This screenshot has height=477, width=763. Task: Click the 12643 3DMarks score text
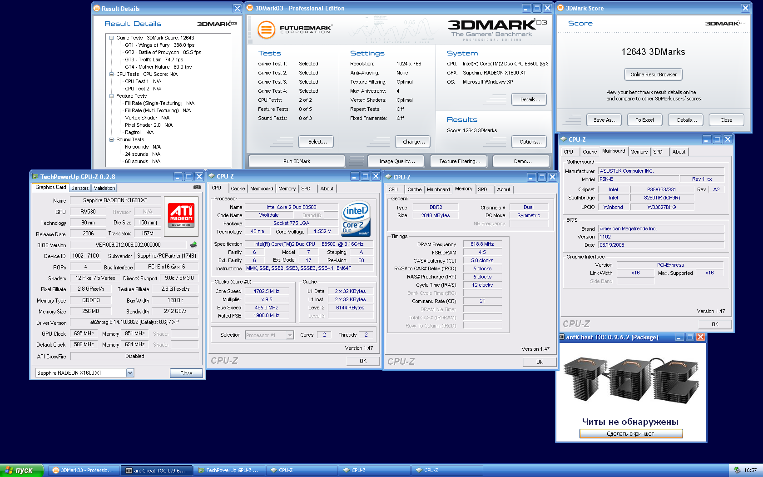click(x=653, y=52)
